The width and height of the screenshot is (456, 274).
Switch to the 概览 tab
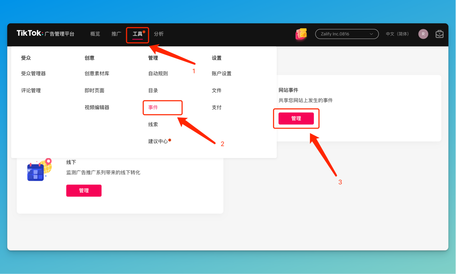tap(95, 34)
